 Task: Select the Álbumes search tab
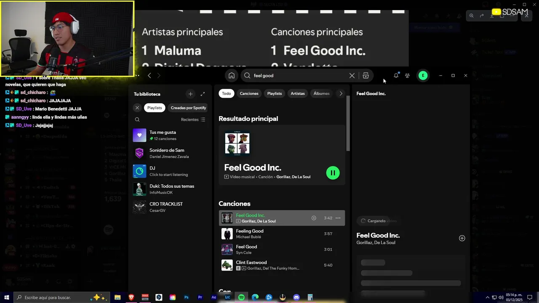(321, 93)
